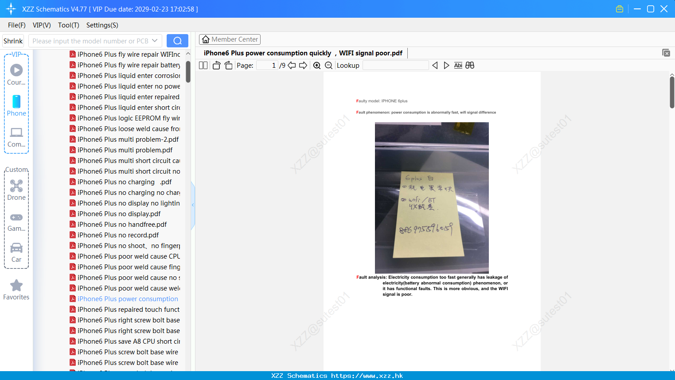Open 'iPhone6 Plus liquid enter corrosion' file
Screen dimensions: 675x380
click(x=125, y=76)
